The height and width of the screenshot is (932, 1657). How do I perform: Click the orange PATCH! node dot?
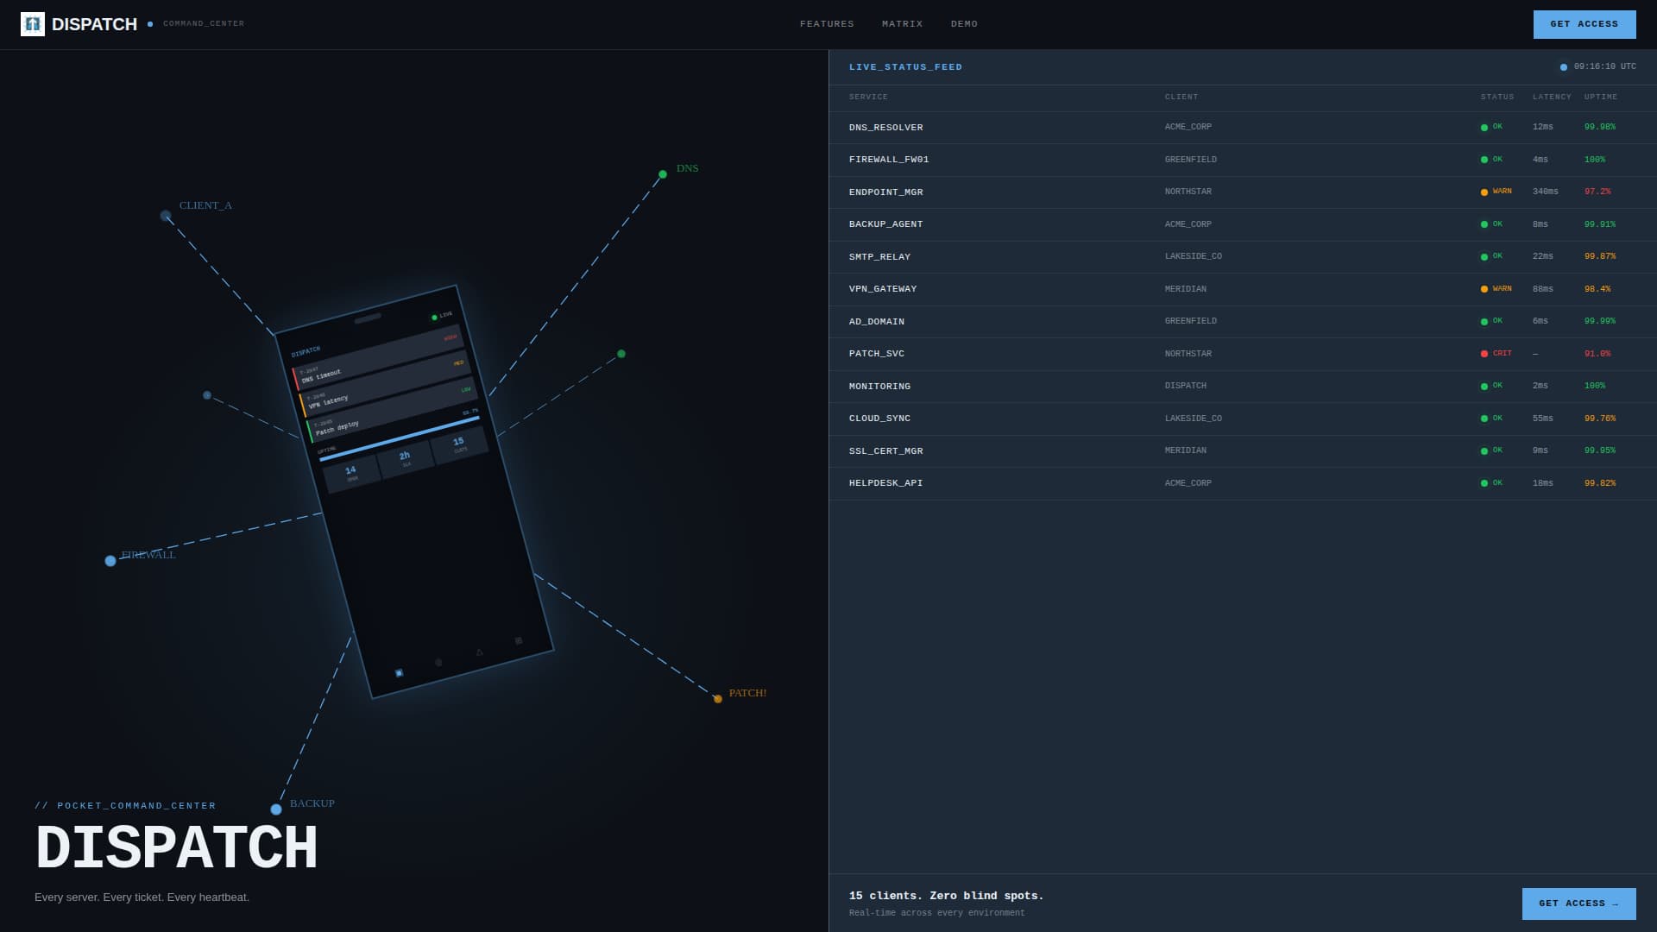718,699
